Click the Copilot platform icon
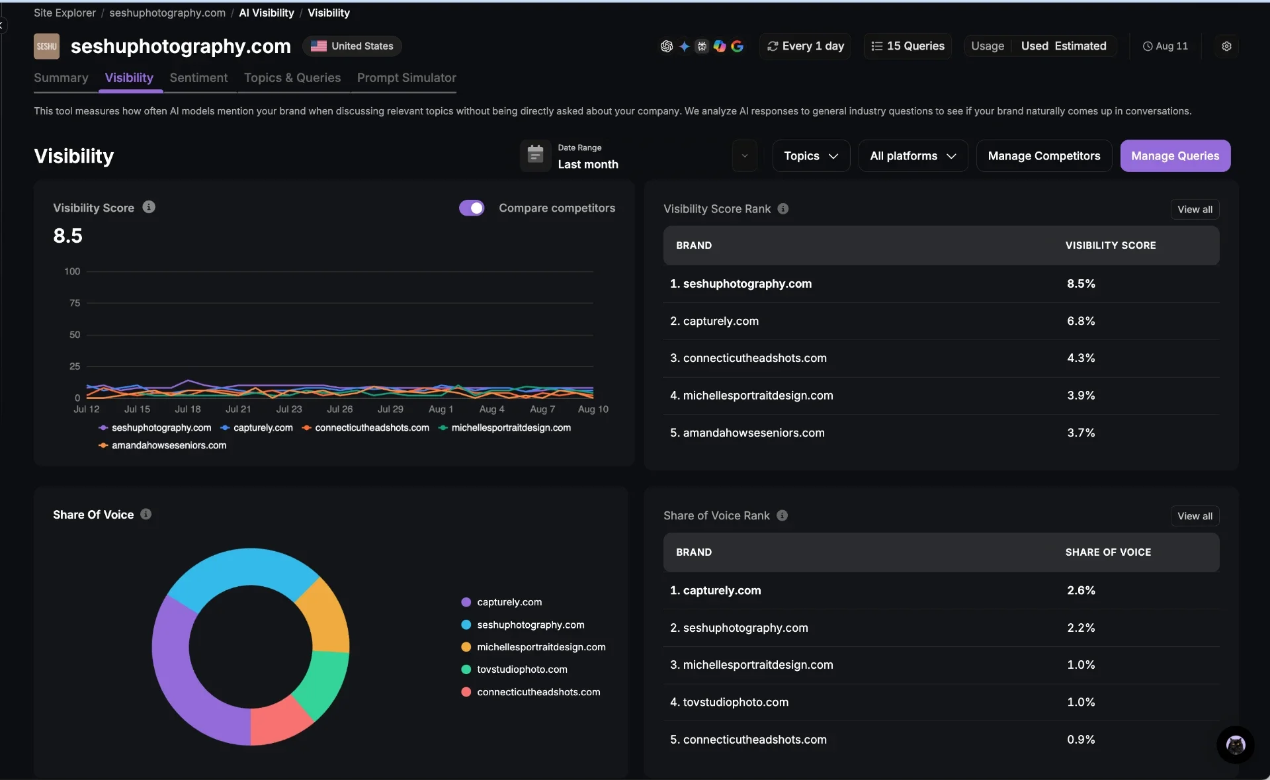 point(720,46)
